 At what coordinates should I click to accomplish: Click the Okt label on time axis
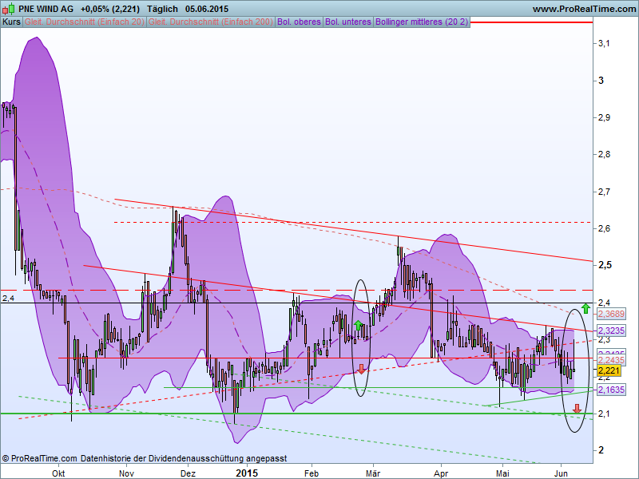click(58, 473)
